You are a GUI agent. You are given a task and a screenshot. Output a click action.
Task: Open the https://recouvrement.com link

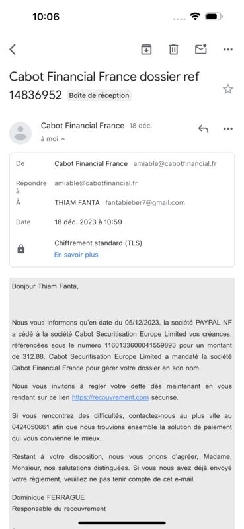pyautogui.click(x=110, y=397)
